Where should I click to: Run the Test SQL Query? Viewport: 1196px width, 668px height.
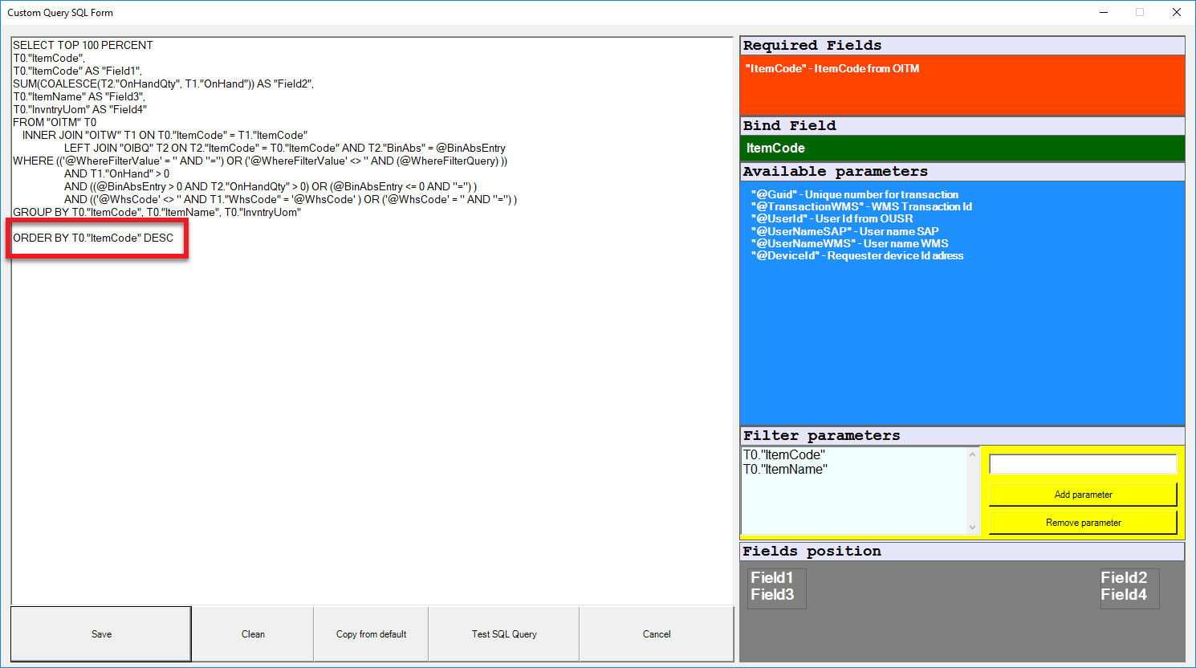tap(503, 633)
